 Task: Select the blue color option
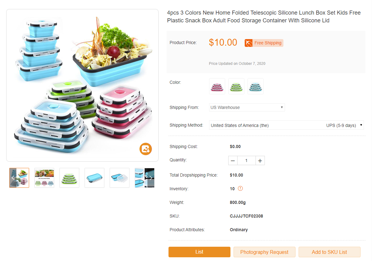coord(256,86)
